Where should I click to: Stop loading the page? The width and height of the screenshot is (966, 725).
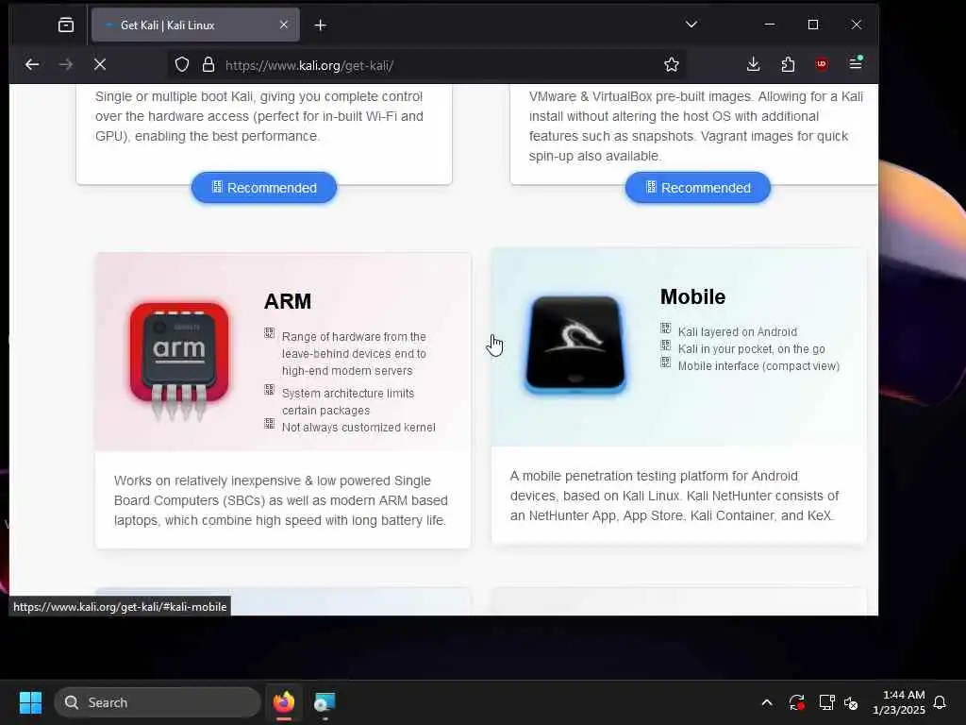coord(100,65)
